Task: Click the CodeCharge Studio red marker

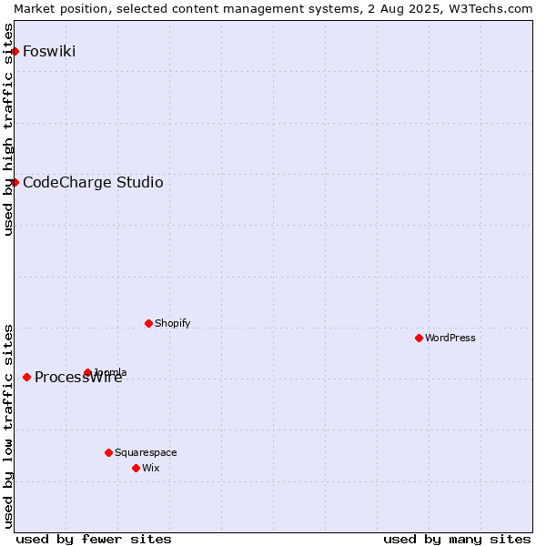Action: tap(15, 183)
